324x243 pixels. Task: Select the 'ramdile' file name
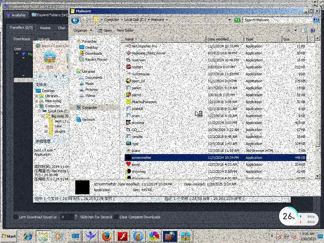pos(137,137)
